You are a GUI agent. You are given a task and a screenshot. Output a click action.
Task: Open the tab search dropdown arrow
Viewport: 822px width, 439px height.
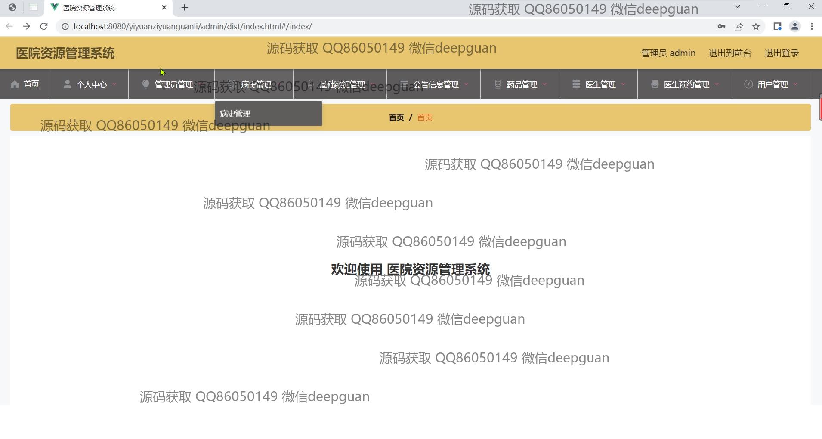click(737, 6)
